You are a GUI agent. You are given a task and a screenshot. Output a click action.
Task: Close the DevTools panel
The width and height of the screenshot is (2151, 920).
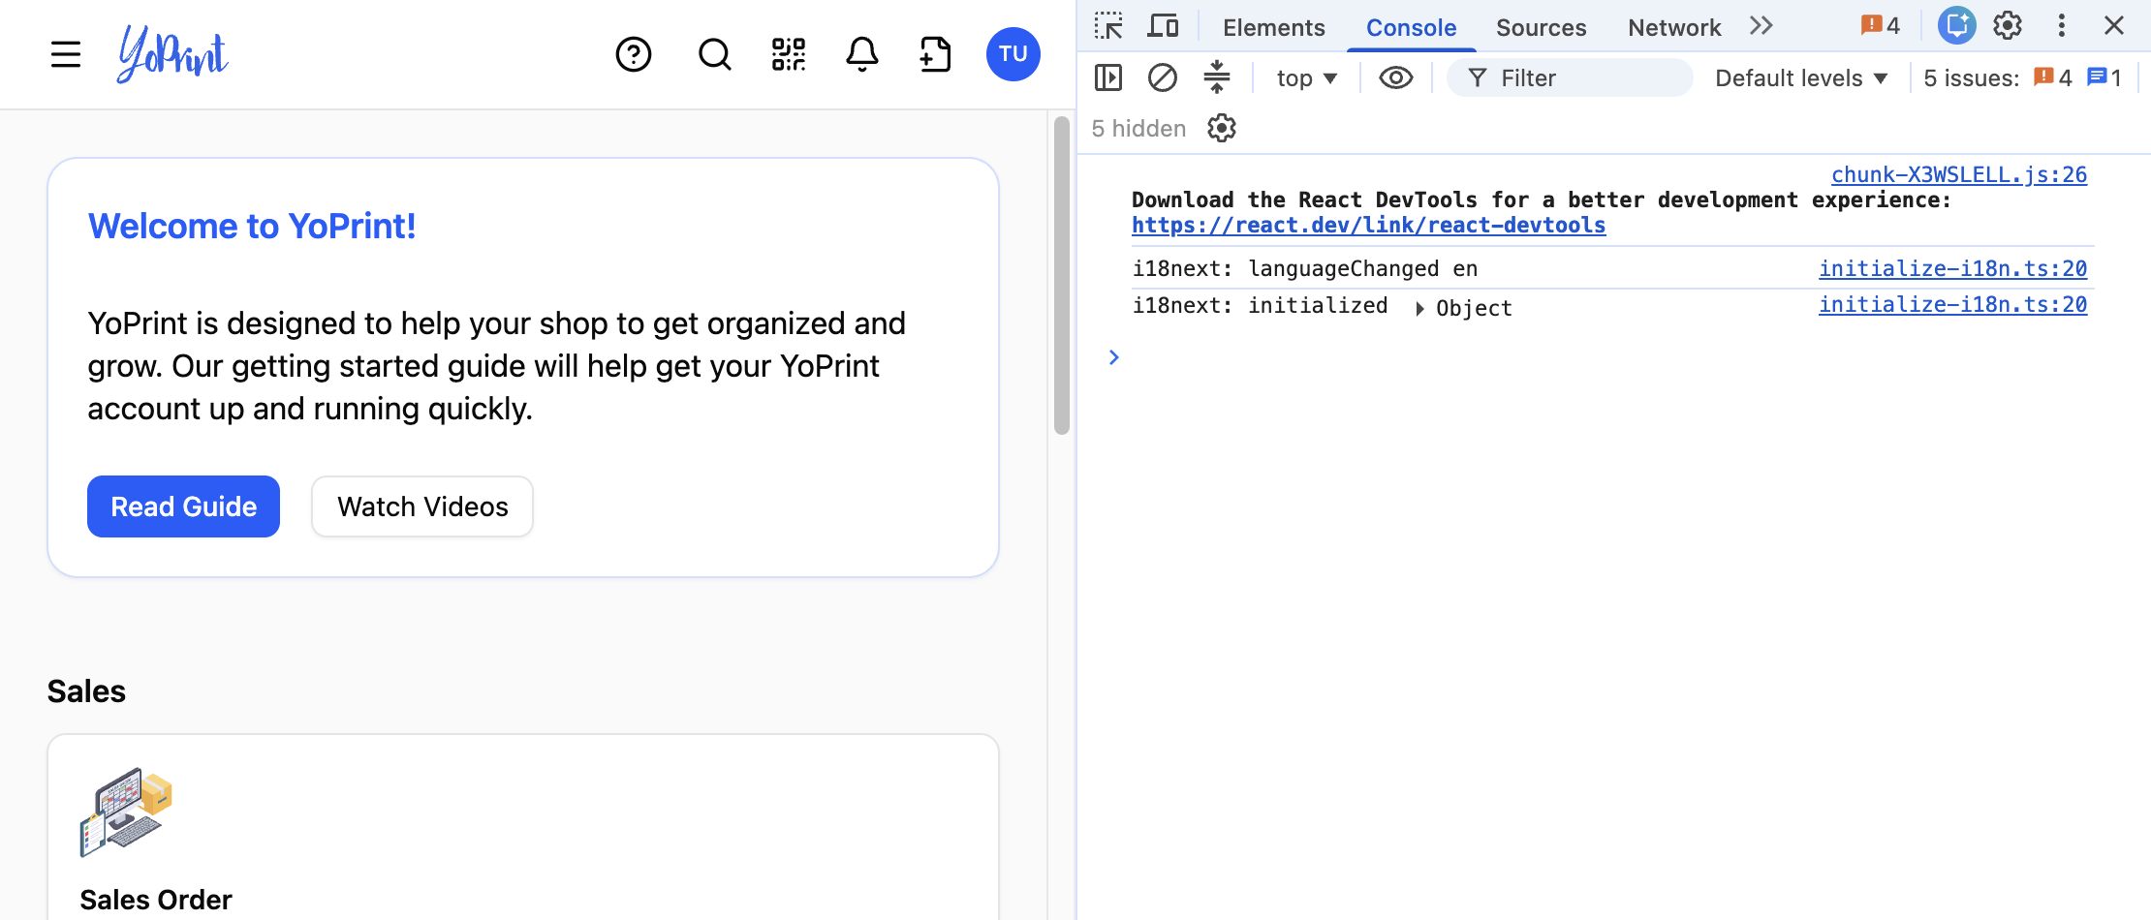(2114, 26)
